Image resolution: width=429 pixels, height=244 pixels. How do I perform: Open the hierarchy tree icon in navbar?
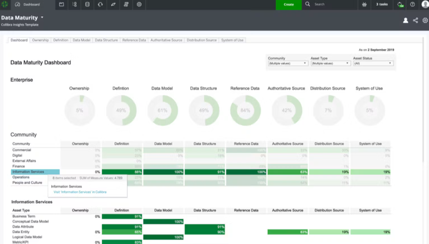tap(74, 4)
